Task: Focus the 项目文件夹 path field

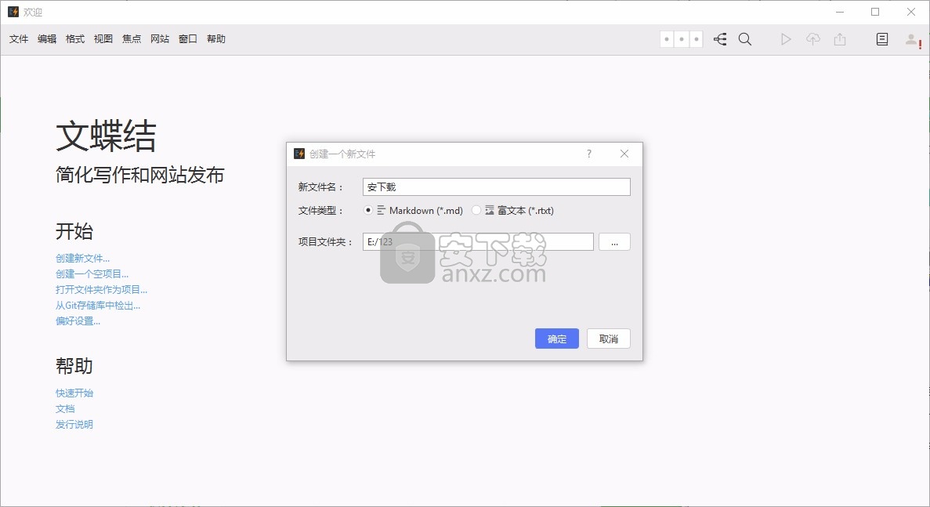Action: (478, 242)
